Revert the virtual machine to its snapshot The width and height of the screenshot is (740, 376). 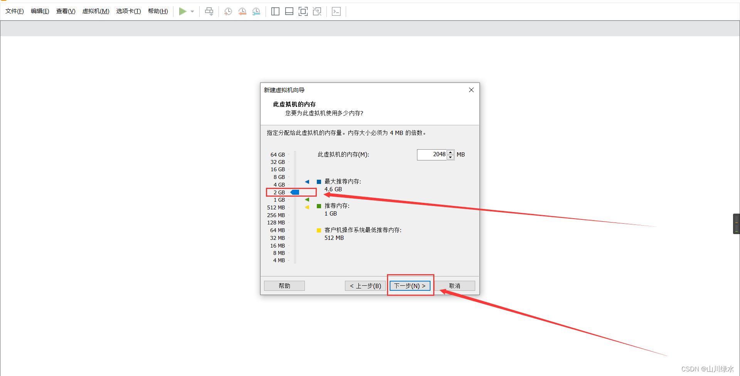point(242,11)
